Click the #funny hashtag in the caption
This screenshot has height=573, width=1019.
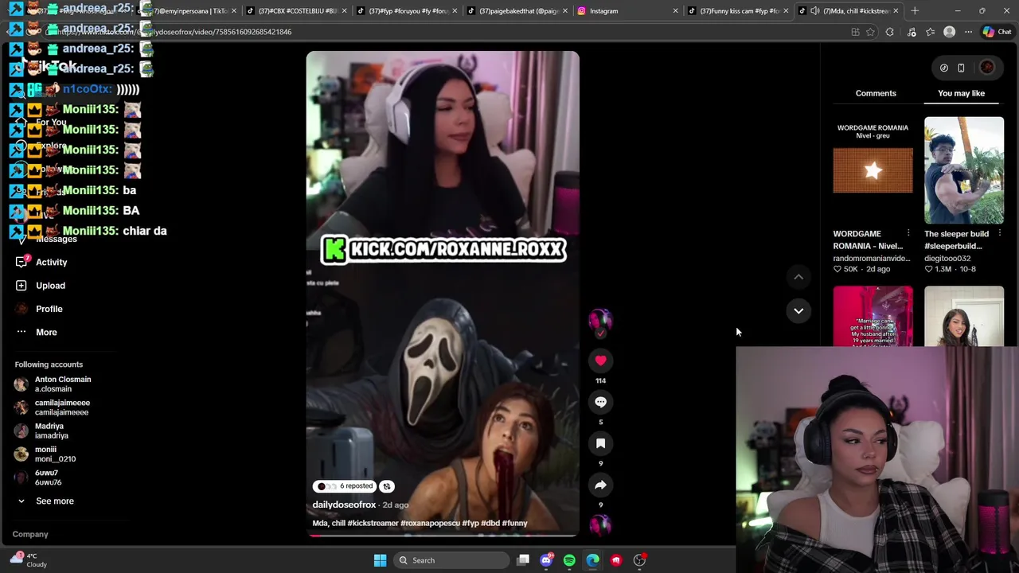[514, 523]
